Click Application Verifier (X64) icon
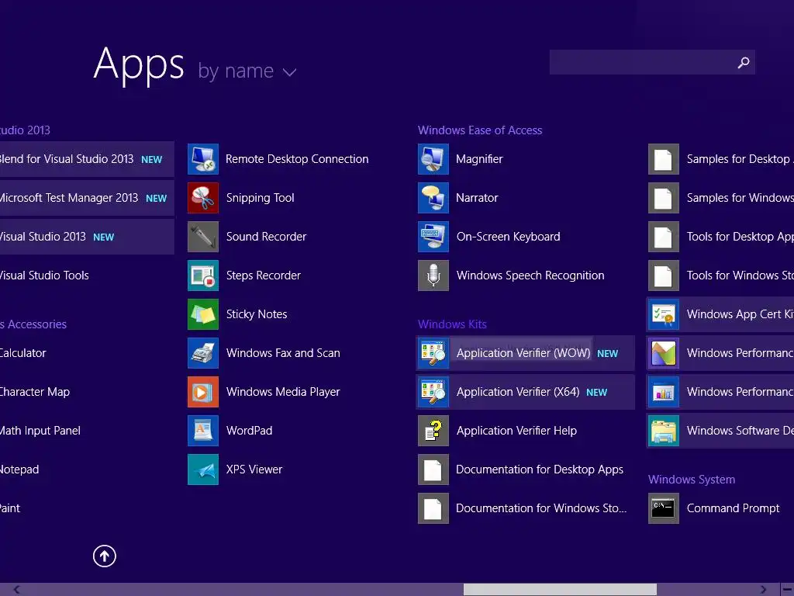The height and width of the screenshot is (596, 794). coord(433,392)
